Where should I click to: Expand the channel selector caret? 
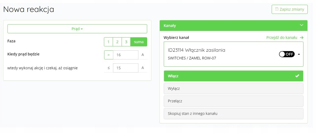click(x=299, y=54)
